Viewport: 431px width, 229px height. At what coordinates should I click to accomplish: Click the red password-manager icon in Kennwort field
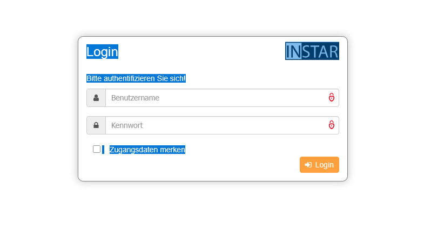point(332,125)
